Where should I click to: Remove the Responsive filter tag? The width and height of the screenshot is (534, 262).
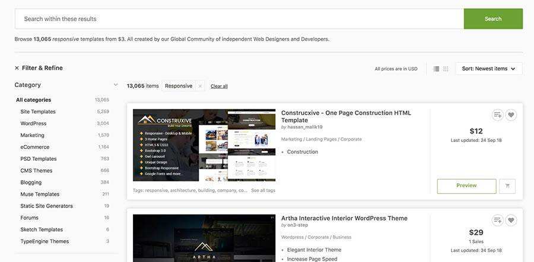coord(200,86)
